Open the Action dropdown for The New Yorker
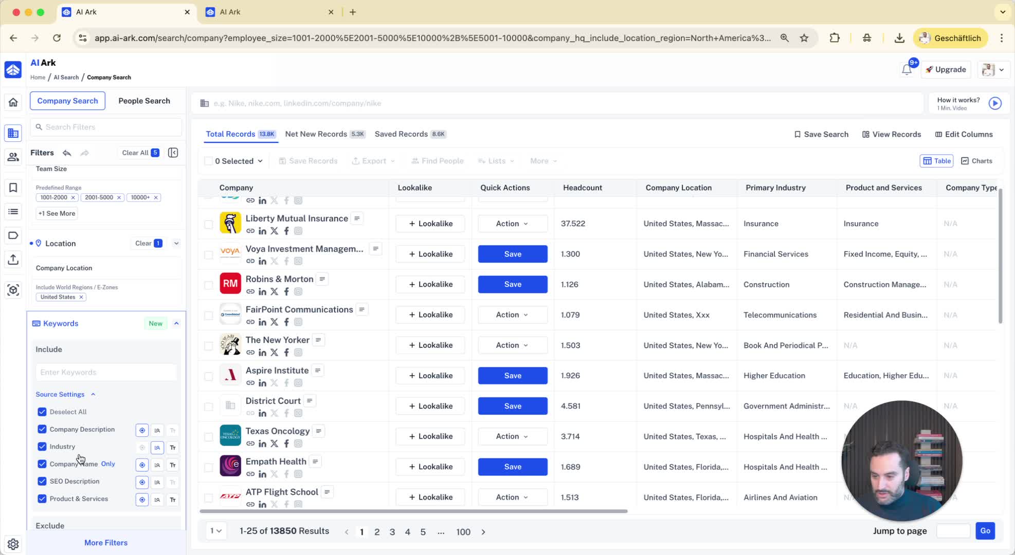 pos(512,345)
